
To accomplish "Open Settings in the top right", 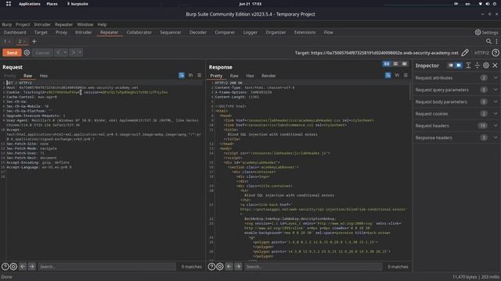I will pos(486,33).
